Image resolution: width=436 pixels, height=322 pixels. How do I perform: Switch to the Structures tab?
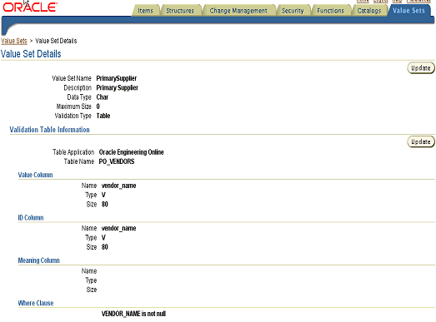(180, 11)
